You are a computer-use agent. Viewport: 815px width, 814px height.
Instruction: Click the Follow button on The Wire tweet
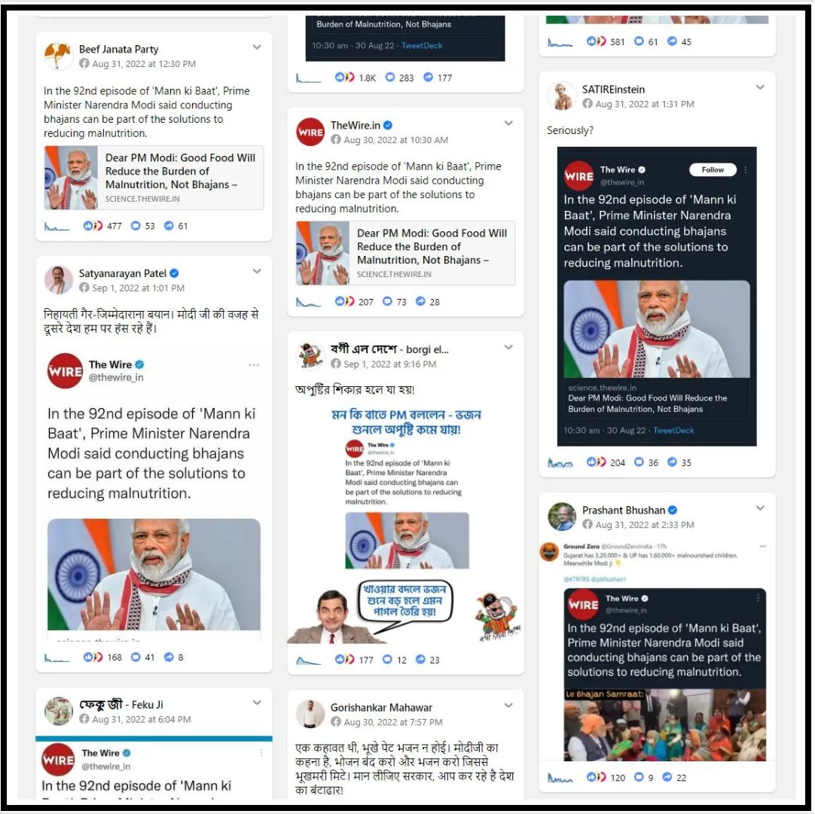pos(713,170)
